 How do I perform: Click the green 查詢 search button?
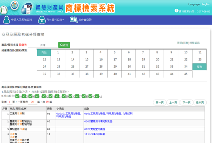pyautogui.click(x=64, y=45)
